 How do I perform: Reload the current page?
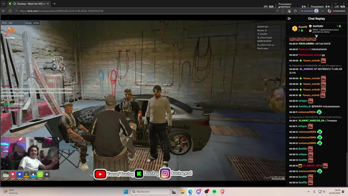pos(10,11)
